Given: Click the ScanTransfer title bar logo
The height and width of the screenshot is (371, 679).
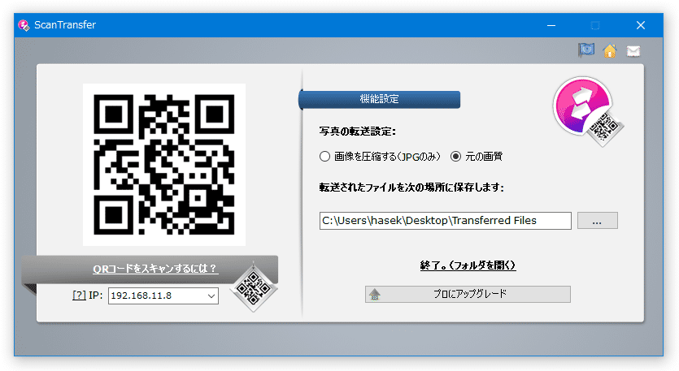Looking at the screenshot, I should pos(24,25).
